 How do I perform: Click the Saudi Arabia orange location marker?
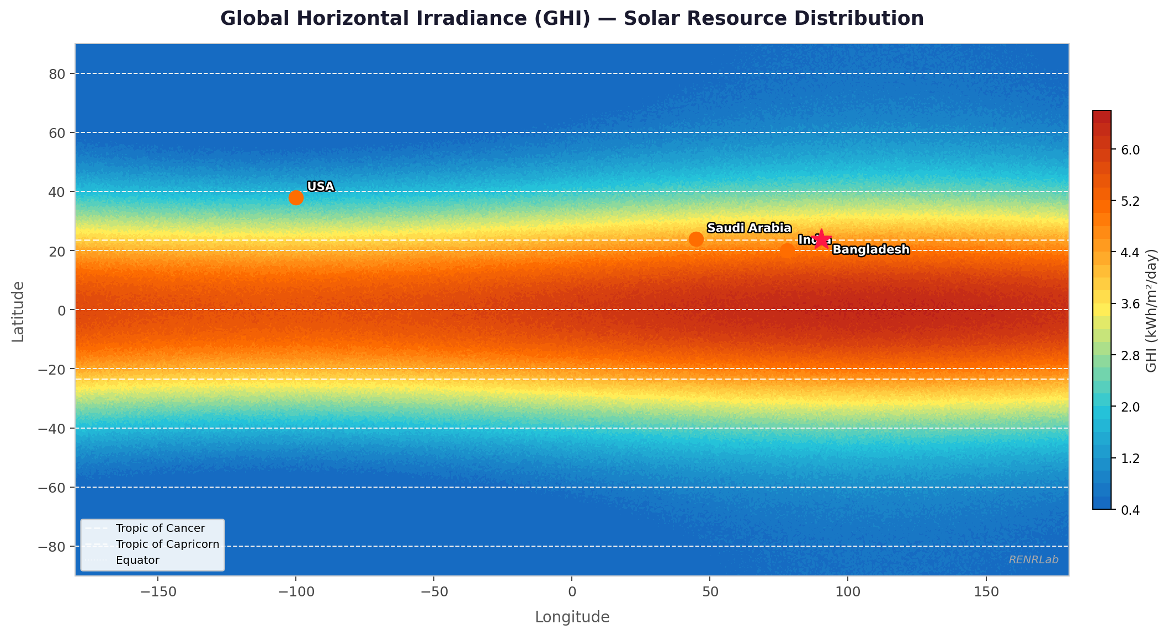697,239
